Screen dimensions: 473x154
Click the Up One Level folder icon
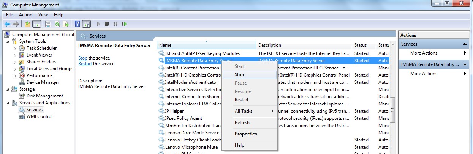(28, 24)
